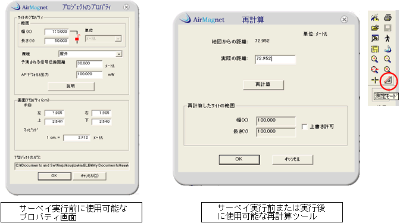This screenshot has height=223, width=400.
Task: Click the 測定モード tooltip label
Action: pyautogui.click(x=386, y=97)
